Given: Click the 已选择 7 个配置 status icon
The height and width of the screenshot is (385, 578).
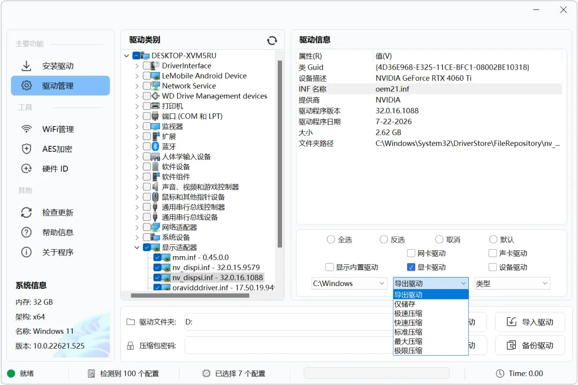Looking at the screenshot, I should click(207, 374).
